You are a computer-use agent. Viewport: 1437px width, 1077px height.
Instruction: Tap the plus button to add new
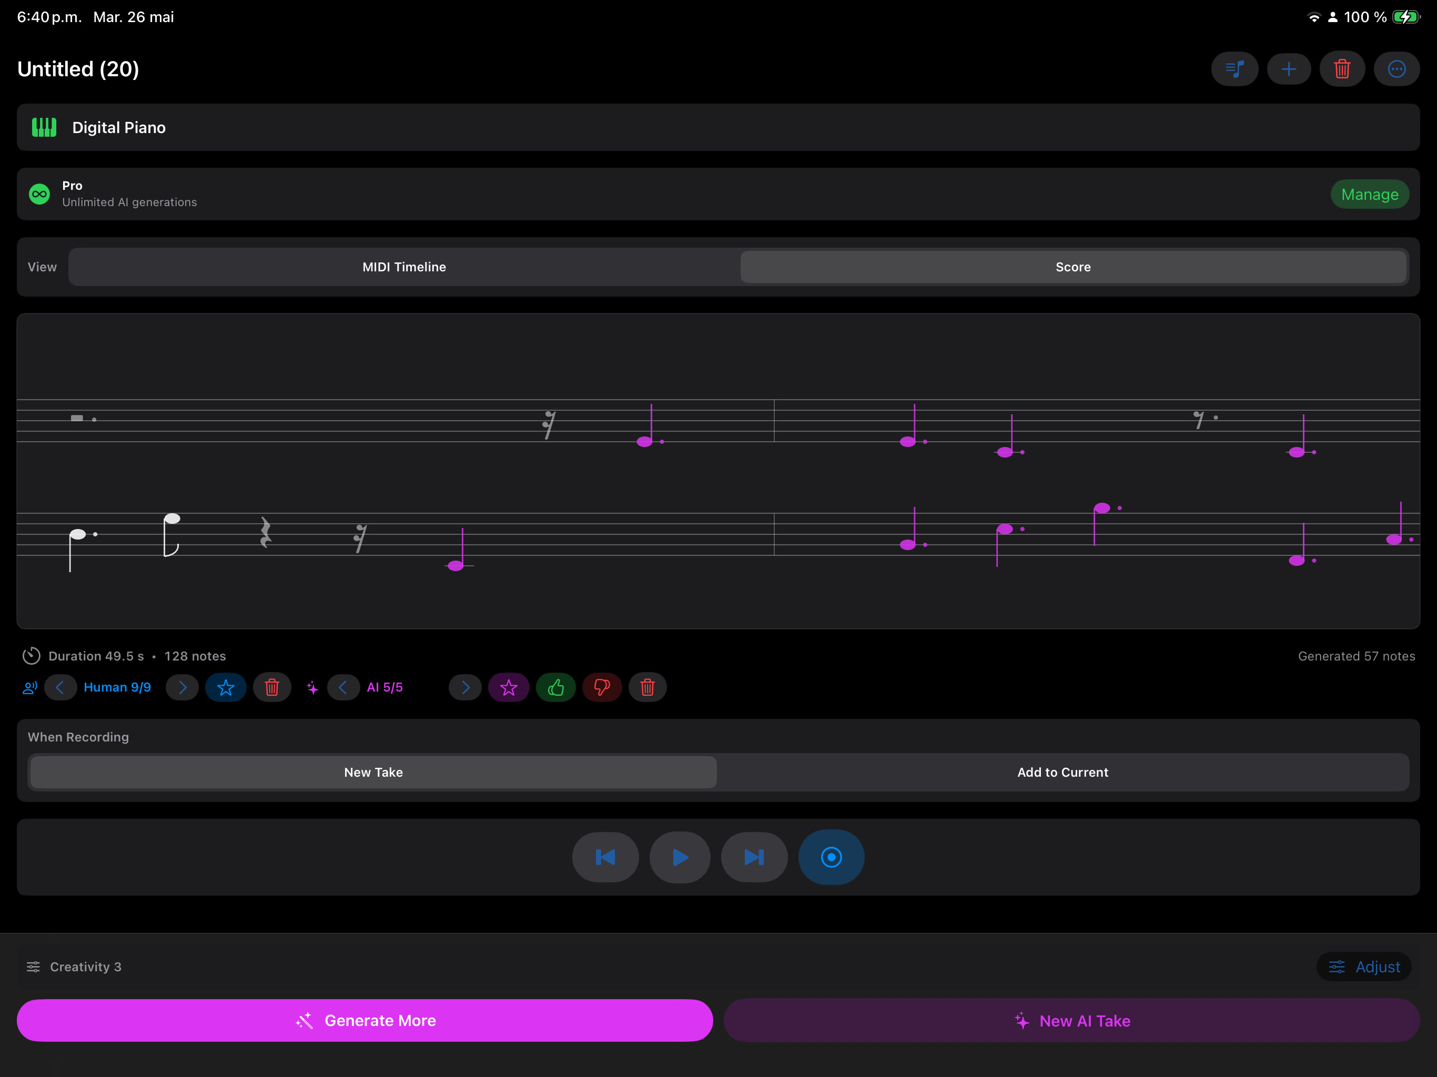pyautogui.click(x=1289, y=69)
